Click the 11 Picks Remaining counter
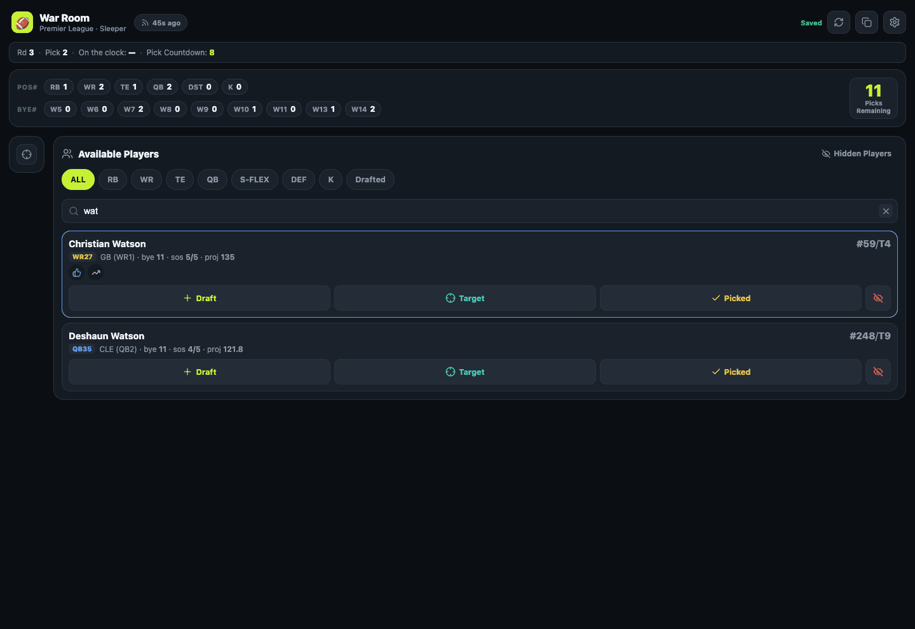 point(874,98)
